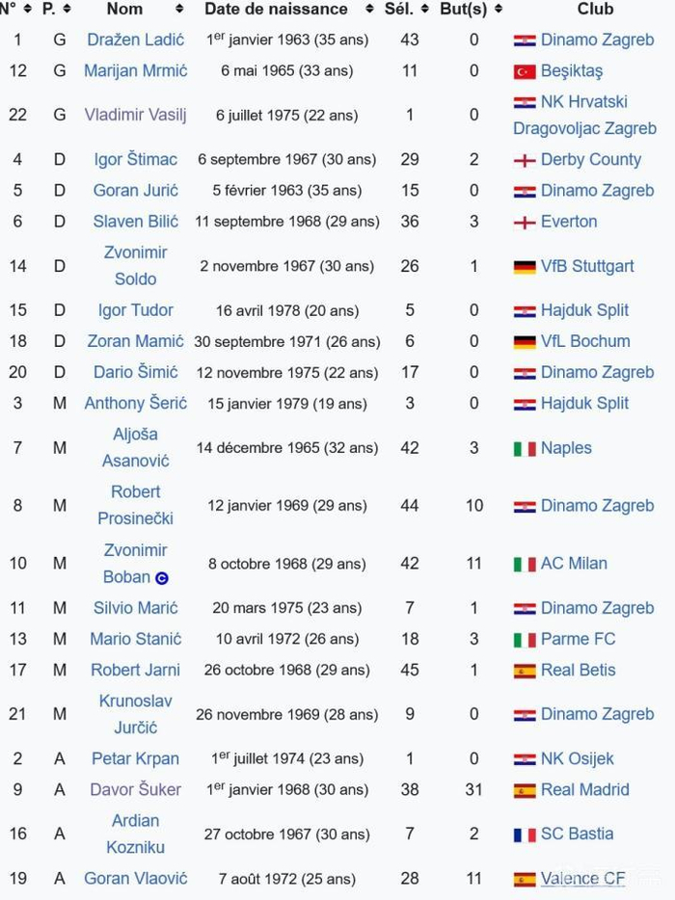The width and height of the screenshot is (675, 900).
Task: Open Davor Šuker's player page
Action: pyautogui.click(x=135, y=790)
